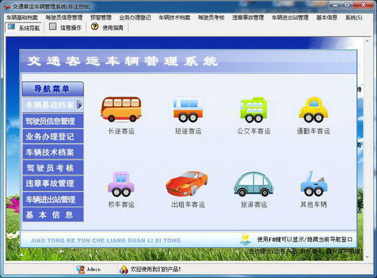Open the 预警管理 menu
Viewport: 377px width, 278px height.
[101, 17]
